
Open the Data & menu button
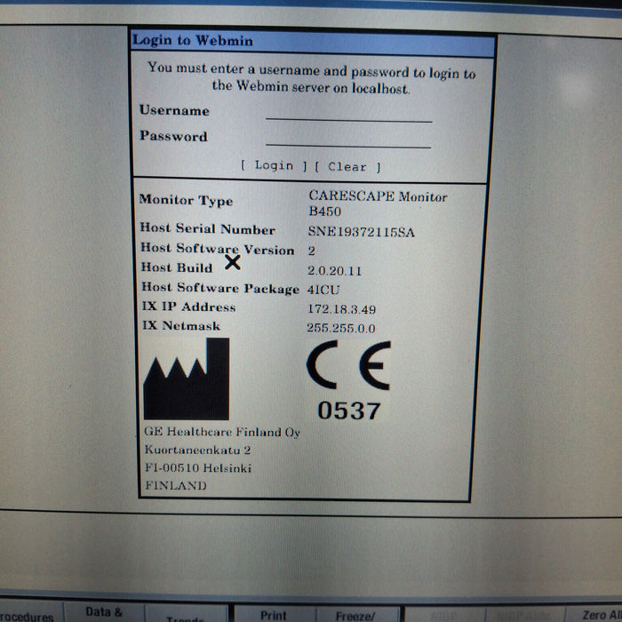click(104, 612)
